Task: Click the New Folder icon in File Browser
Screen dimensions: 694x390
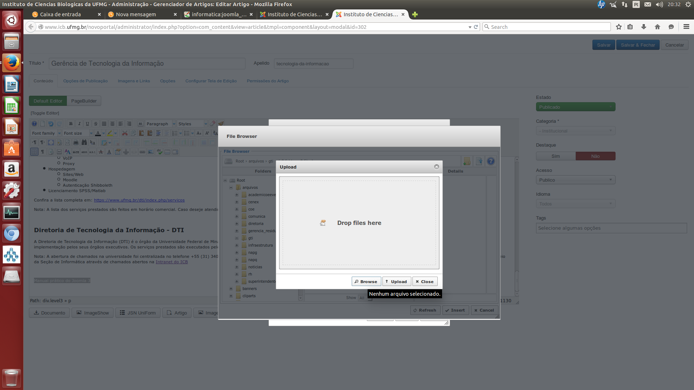Action: pos(467,161)
